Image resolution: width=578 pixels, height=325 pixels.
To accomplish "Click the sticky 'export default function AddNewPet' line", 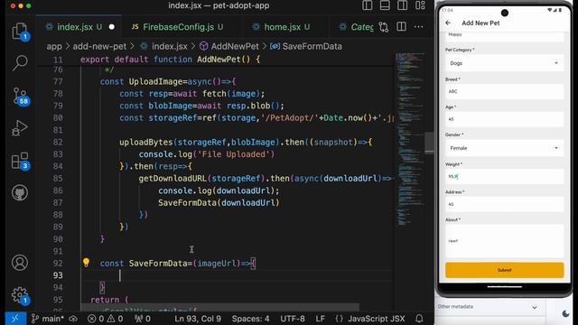I will [171, 60].
